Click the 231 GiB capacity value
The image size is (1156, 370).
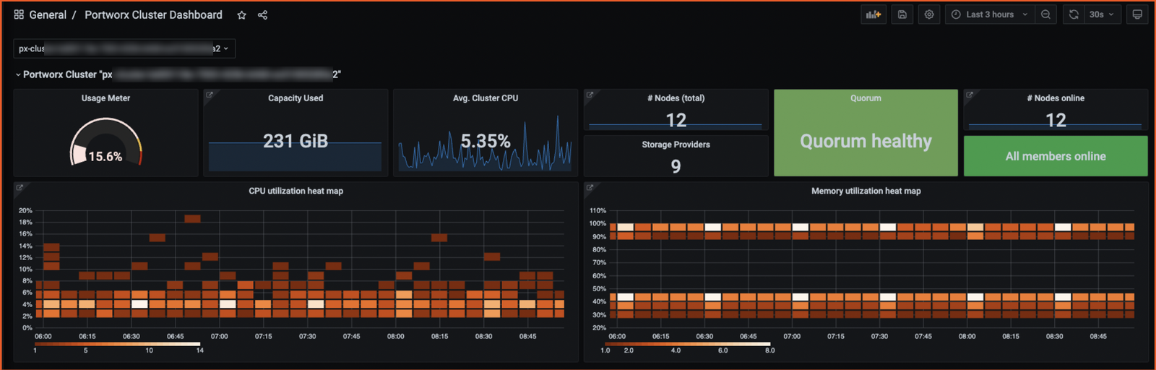pyautogui.click(x=296, y=141)
